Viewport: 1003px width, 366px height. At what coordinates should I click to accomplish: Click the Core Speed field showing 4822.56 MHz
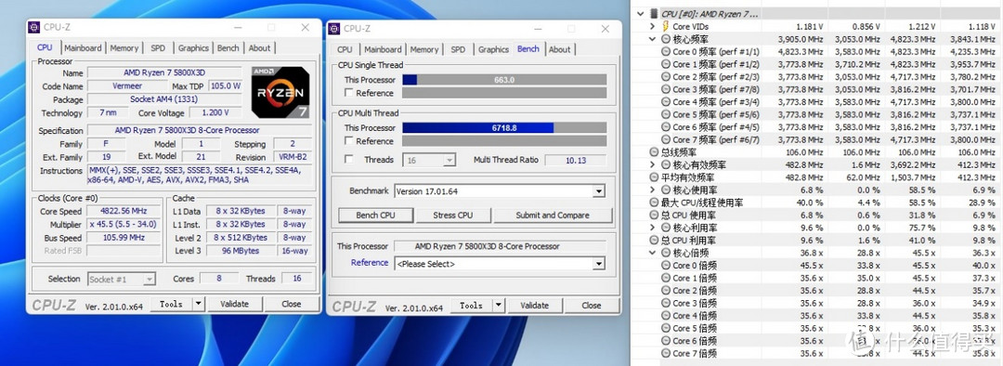(124, 211)
